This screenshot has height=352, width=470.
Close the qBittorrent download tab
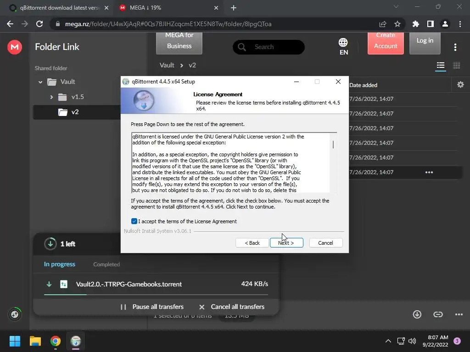click(106, 8)
